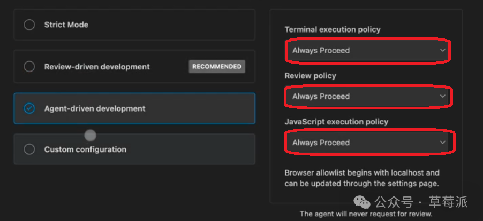Click the "Strict Mode" label text

66,25
